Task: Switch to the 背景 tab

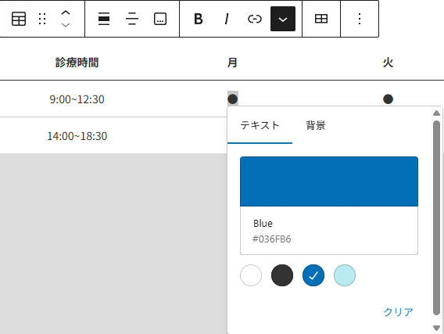Action: tap(316, 125)
